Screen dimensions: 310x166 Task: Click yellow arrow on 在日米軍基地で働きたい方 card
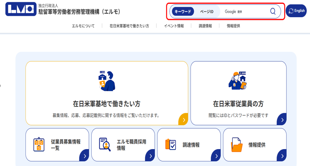click(183, 120)
